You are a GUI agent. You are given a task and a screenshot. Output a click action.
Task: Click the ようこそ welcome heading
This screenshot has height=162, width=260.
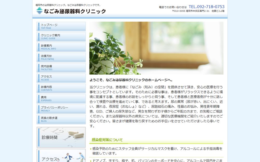(x=131, y=80)
